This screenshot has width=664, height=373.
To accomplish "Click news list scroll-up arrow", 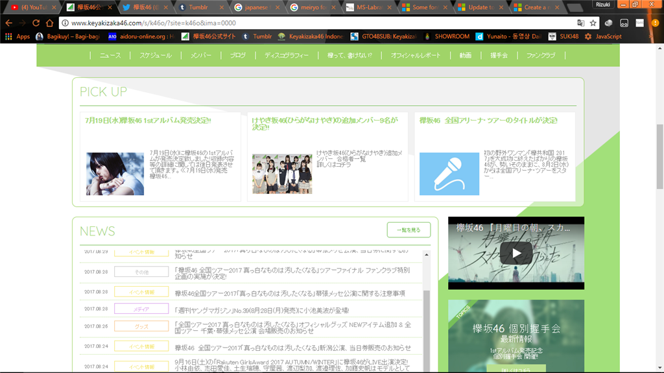I will (427, 255).
